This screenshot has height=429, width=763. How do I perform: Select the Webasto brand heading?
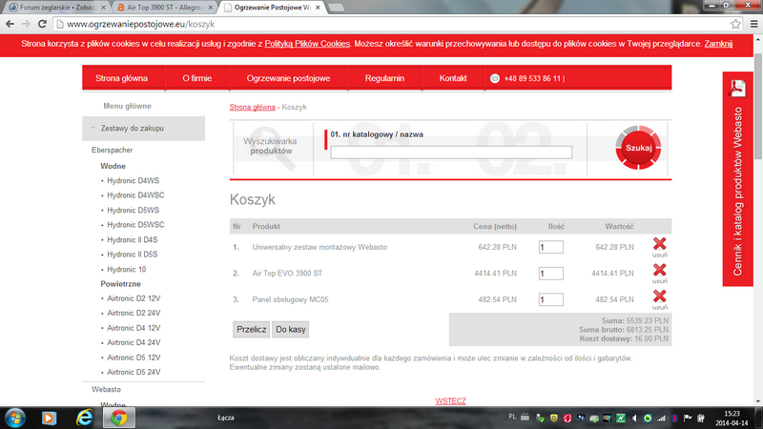[106, 390]
